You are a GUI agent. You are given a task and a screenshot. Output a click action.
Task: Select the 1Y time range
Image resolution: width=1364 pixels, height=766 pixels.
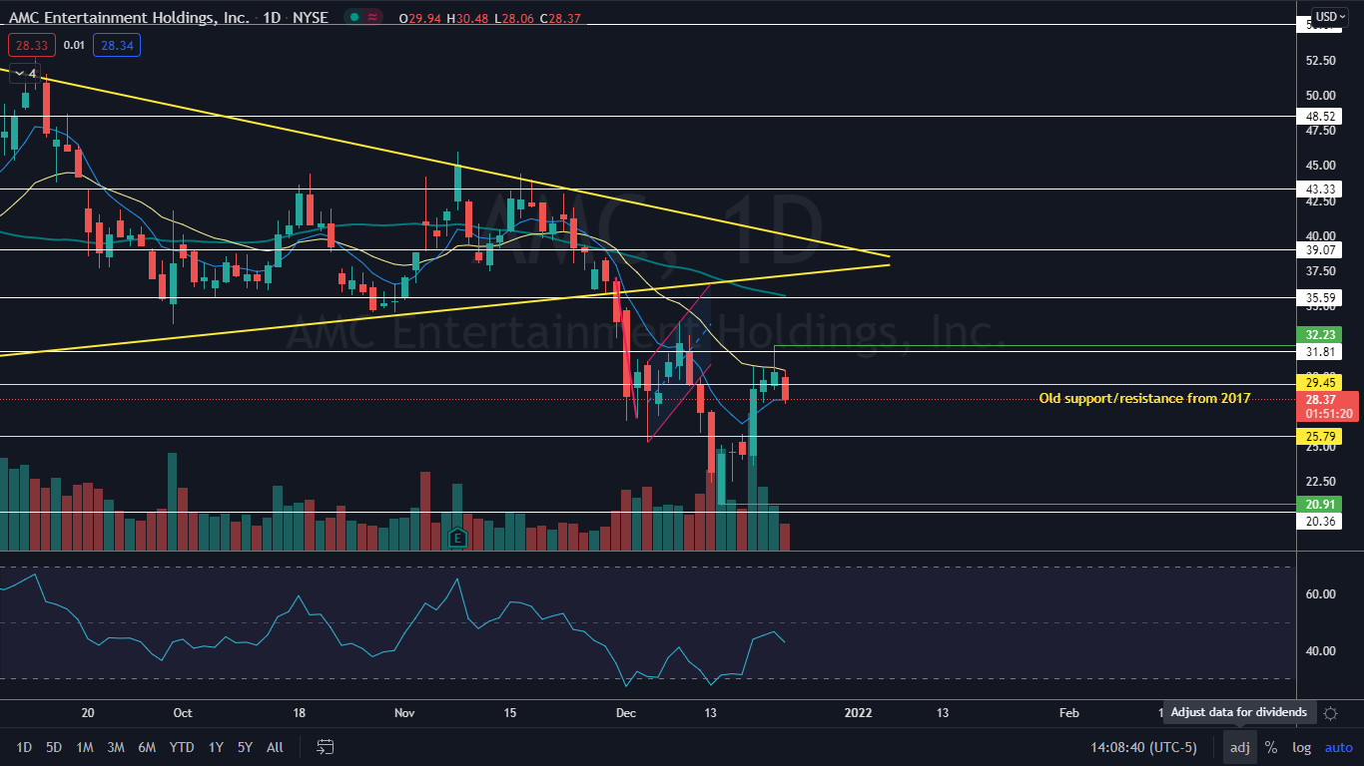pos(216,747)
